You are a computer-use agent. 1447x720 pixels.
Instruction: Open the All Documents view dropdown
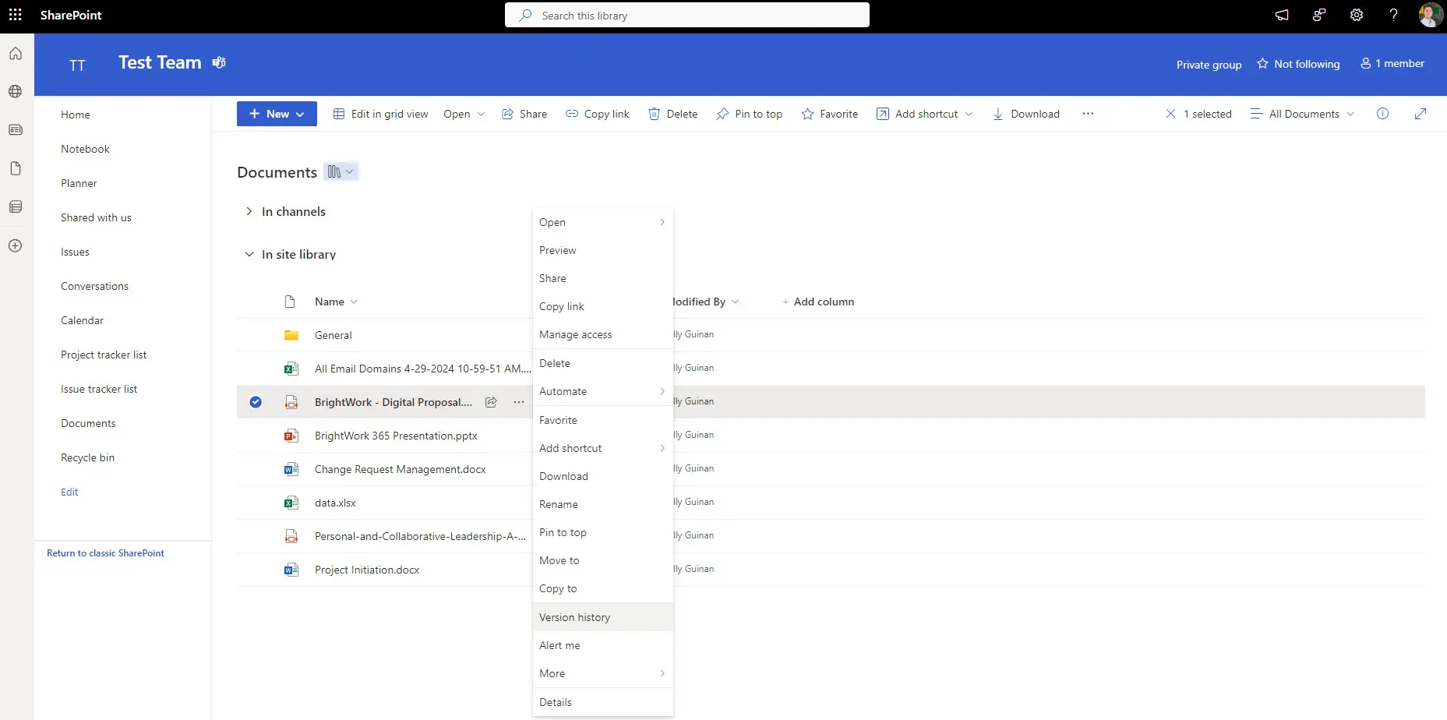pos(1303,114)
